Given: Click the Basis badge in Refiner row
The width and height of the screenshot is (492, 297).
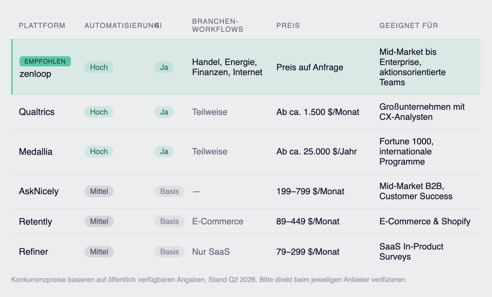Looking at the screenshot, I should point(169,252).
